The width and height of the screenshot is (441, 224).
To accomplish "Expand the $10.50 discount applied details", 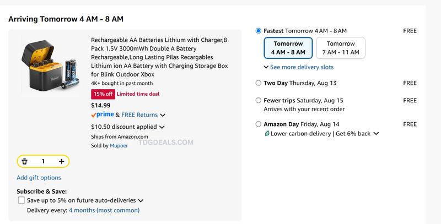I will [x=162, y=127].
